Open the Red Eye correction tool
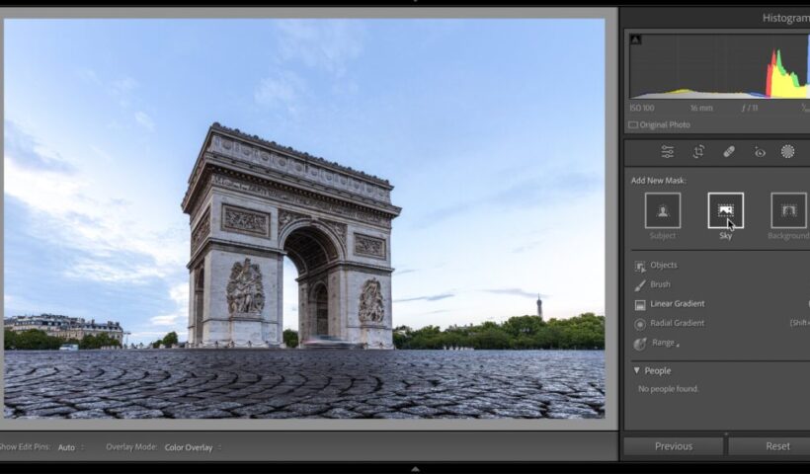Viewport: 810px width, 474px height. (759, 152)
